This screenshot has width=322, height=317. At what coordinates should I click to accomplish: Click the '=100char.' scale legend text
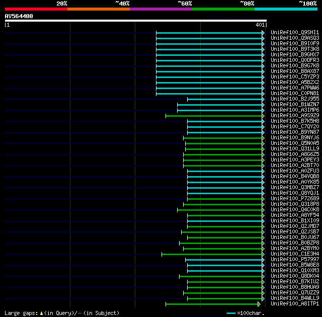tap(251, 313)
